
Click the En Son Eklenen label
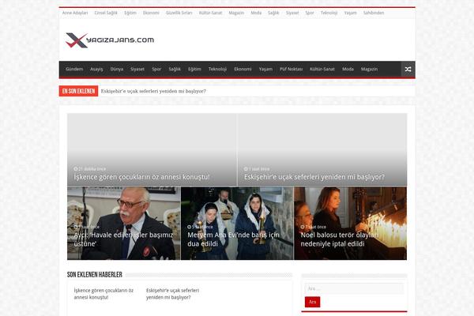coord(78,91)
